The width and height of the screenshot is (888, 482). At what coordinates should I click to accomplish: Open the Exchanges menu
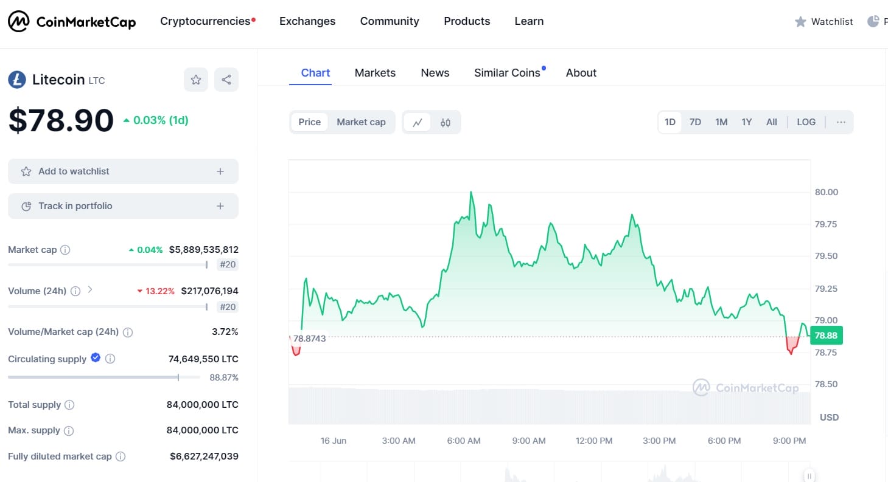click(307, 21)
